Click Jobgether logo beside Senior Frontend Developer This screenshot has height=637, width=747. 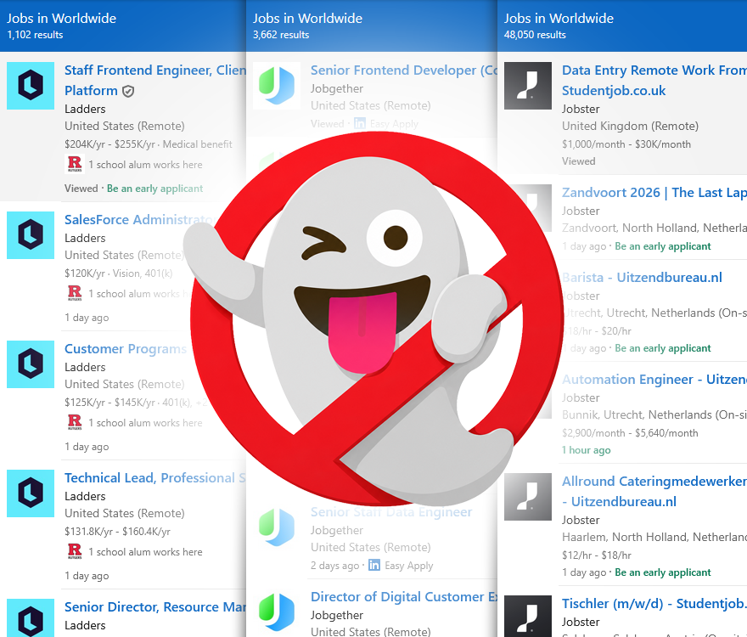(x=277, y=86)
